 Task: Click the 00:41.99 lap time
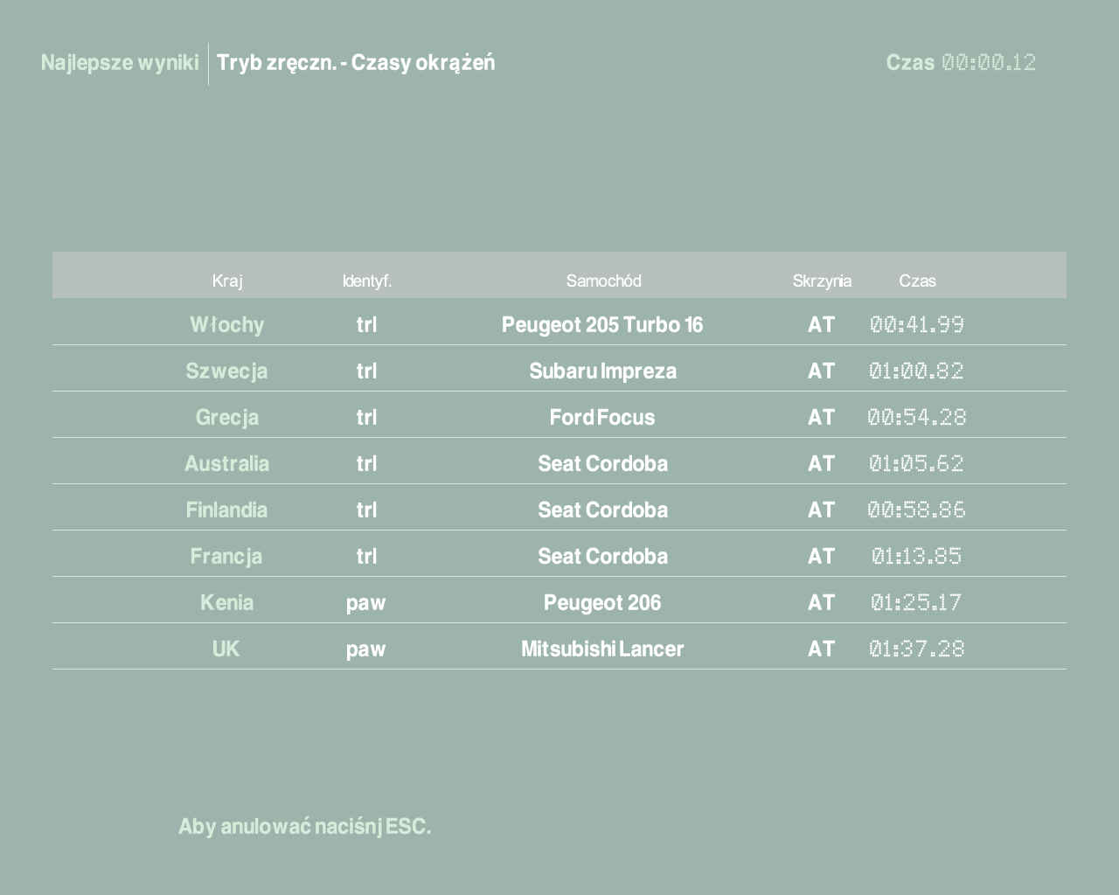(x=917, y=325)
